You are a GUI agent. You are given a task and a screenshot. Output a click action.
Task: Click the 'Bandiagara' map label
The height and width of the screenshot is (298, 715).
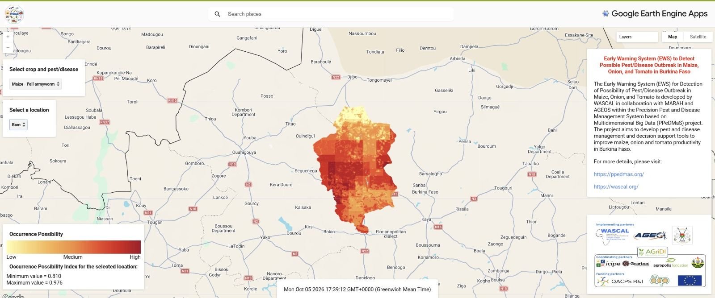coord(79,42)
